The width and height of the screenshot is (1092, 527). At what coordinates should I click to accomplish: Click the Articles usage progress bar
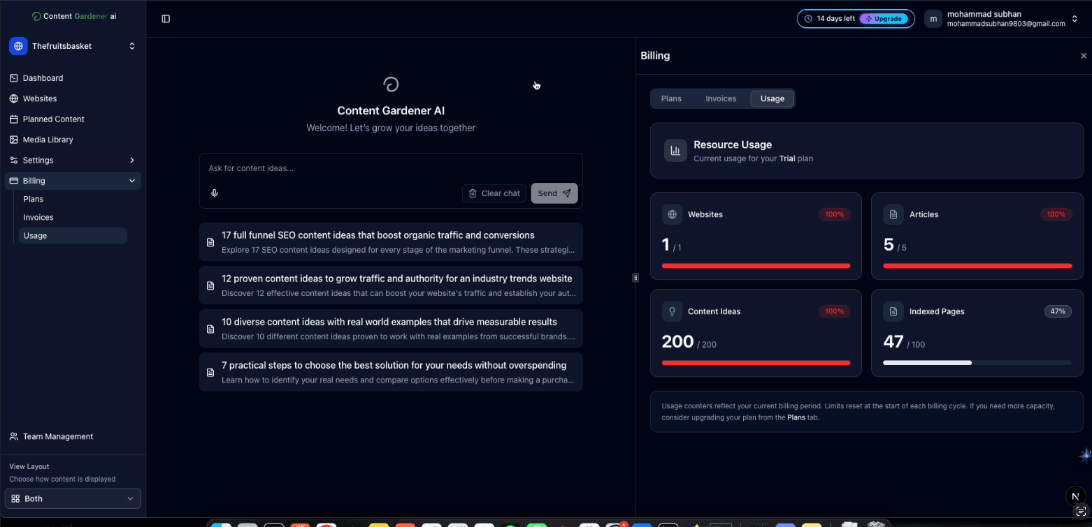tap(977, 266)
